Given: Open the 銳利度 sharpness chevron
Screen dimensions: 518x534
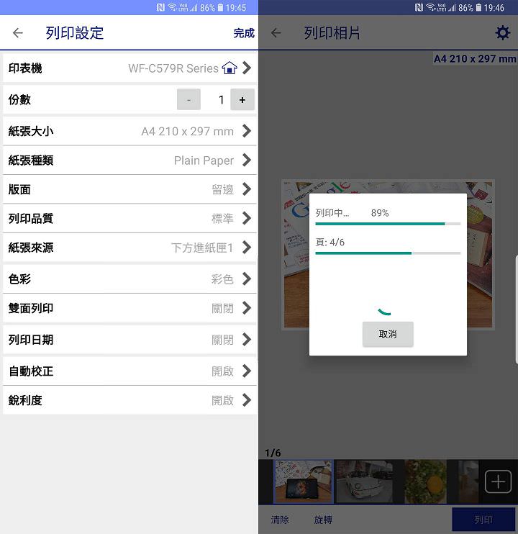Looking at the screenshot, I should tap(247, 400).
